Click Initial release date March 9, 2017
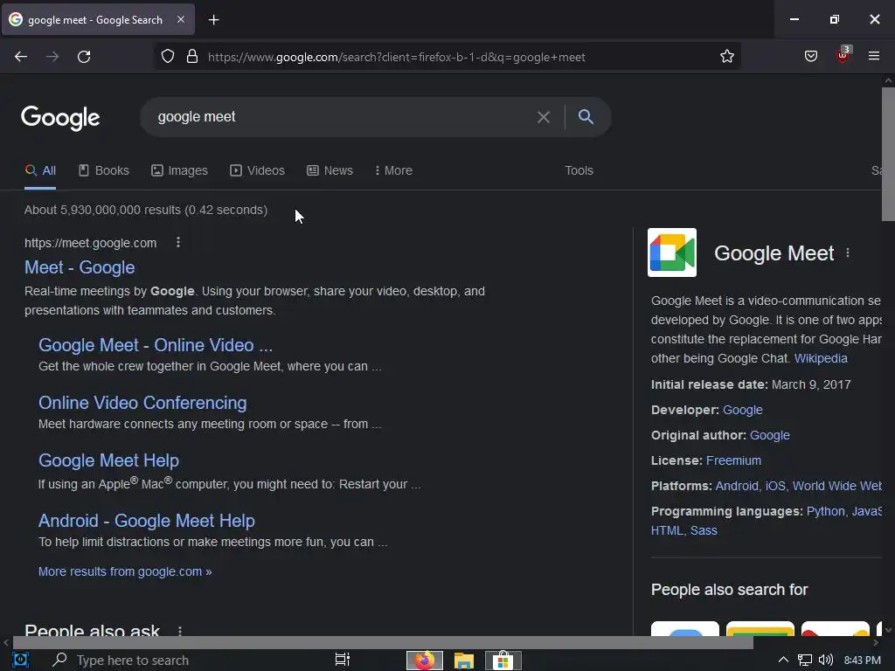The height and width of the screenshot is (671, 895). point(751,384)
